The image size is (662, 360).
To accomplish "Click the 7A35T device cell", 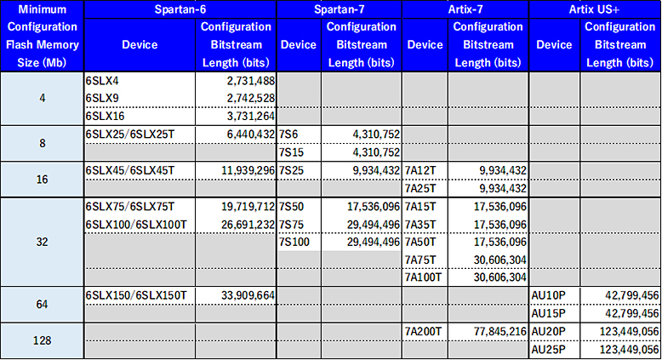I will [x=425, y=225].
